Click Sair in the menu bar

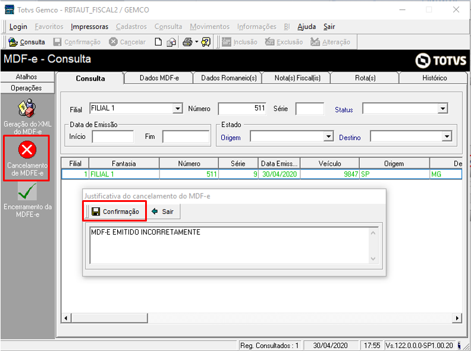[329, 27]
